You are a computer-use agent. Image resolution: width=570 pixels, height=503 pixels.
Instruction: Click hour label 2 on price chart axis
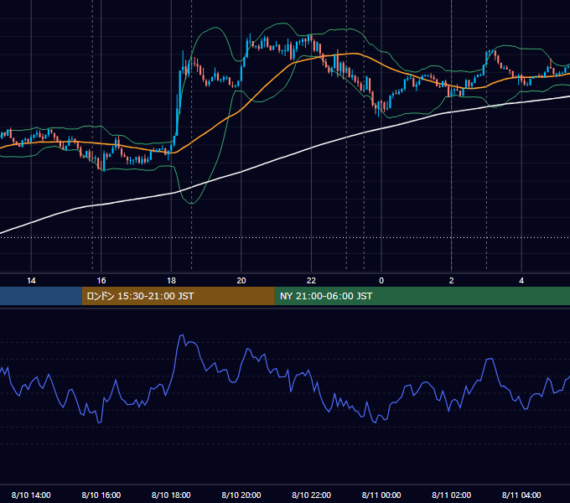452,281
